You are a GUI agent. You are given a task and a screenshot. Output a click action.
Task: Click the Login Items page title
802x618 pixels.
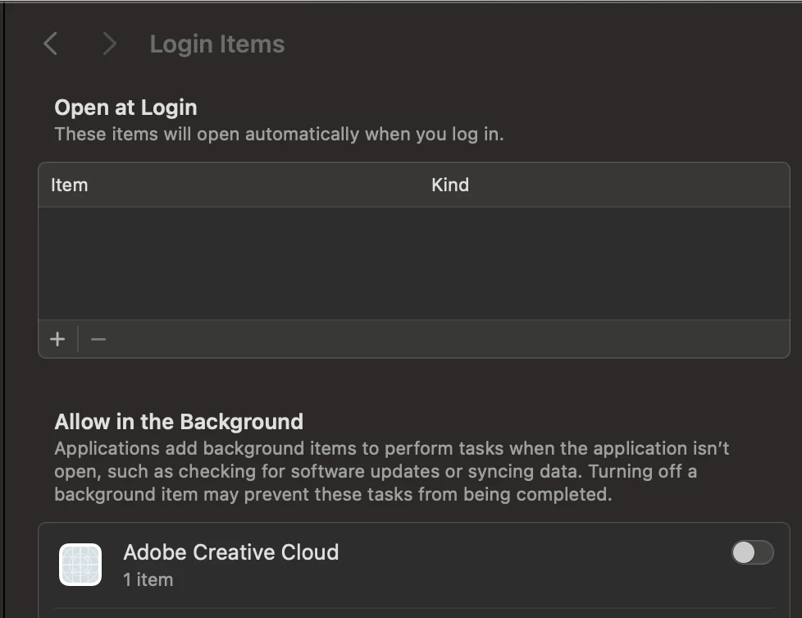(x=217, y=43)
